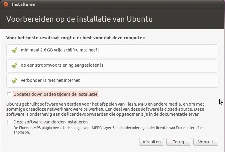Select the 'verbonden is met het internet' row

pyautogui.click(x=112, y=81)
